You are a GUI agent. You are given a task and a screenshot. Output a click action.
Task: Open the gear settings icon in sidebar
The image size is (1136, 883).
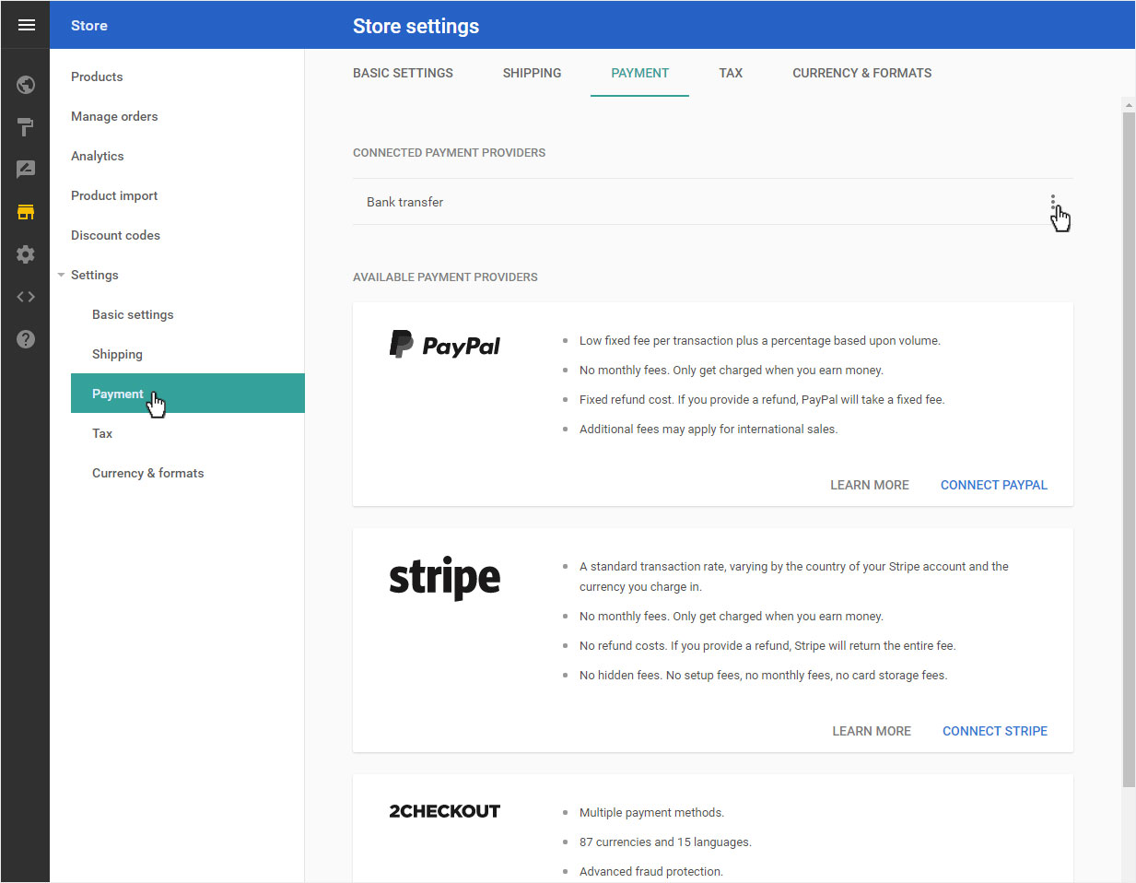point(26,254)
